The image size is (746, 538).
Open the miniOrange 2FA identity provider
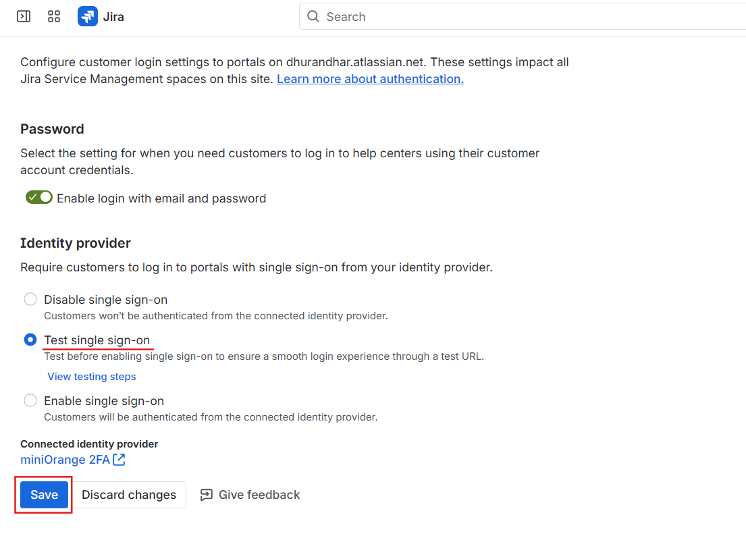64,459
